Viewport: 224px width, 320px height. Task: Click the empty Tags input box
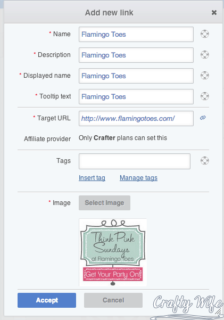135,161
